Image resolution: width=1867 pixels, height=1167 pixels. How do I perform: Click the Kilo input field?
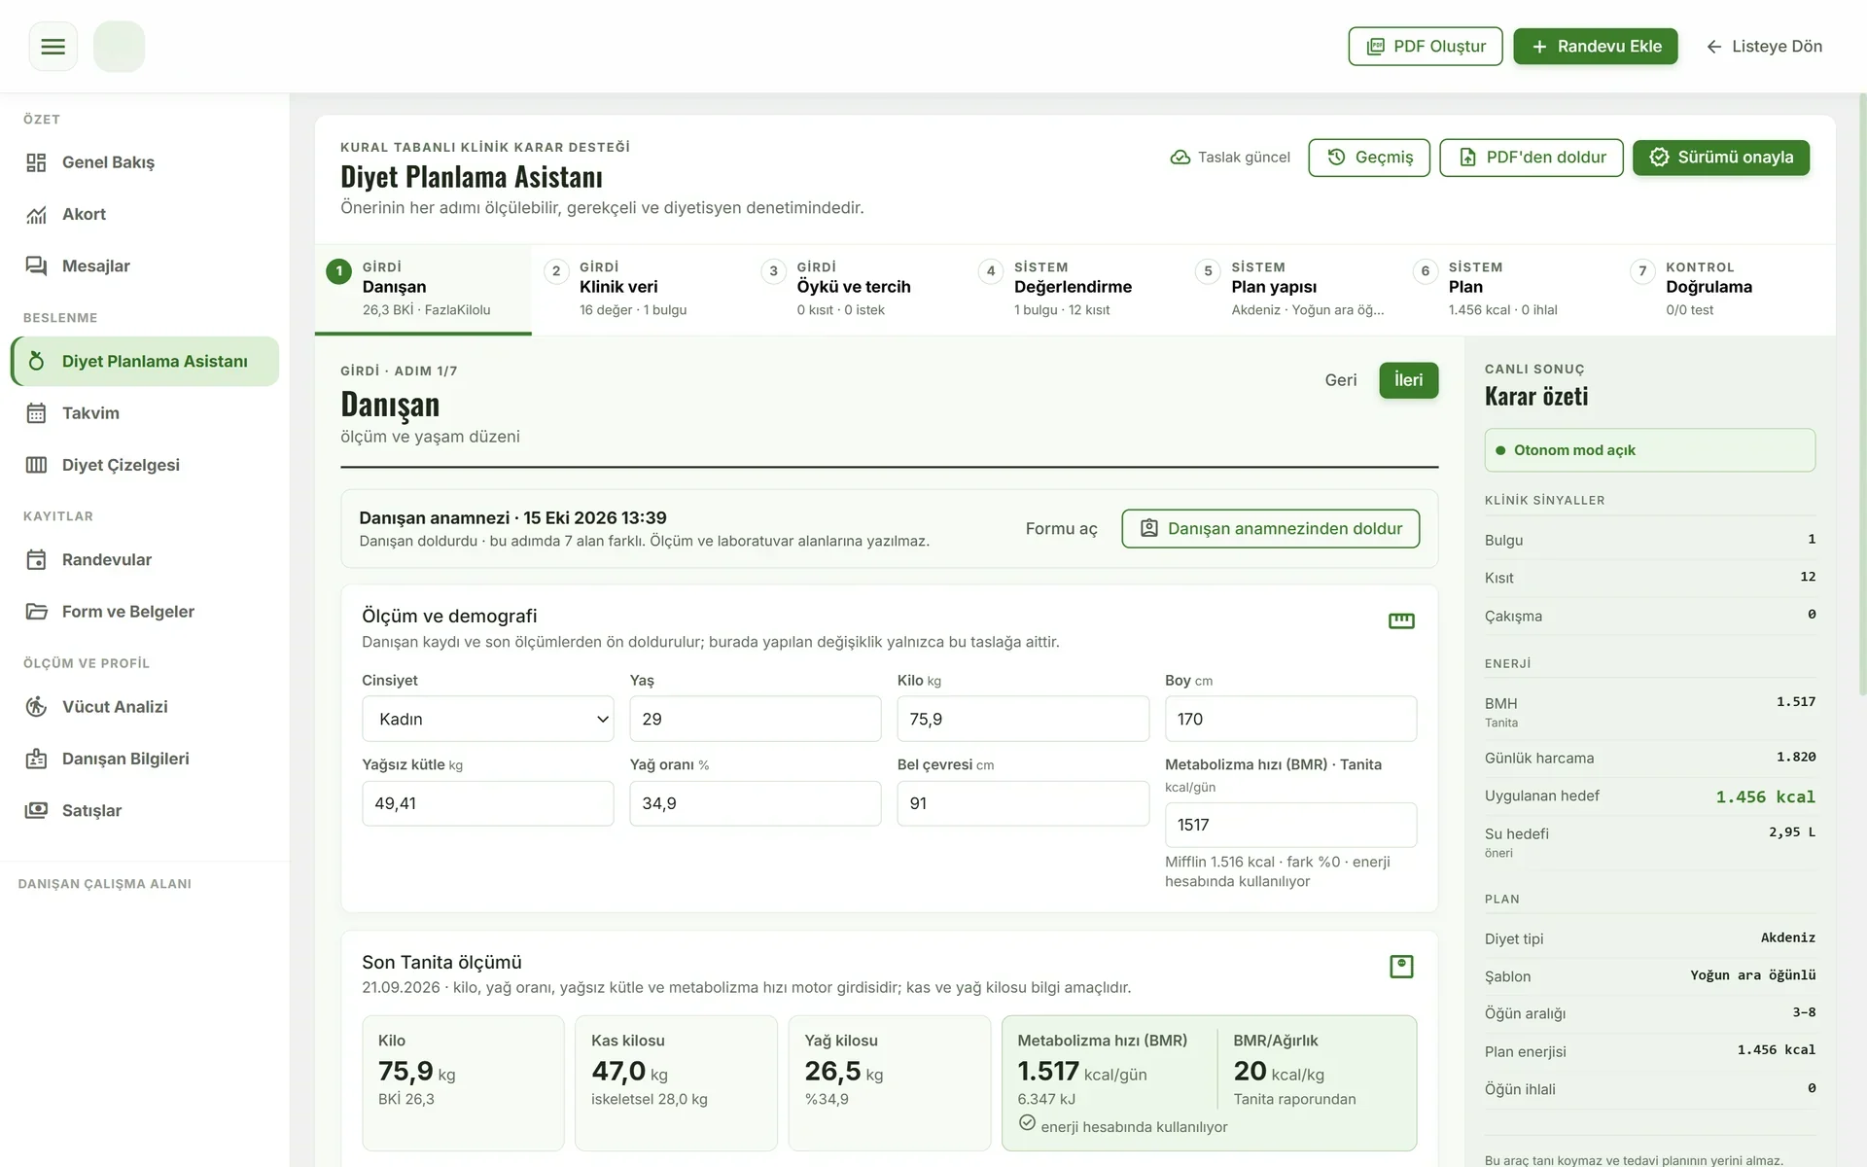1023,719
